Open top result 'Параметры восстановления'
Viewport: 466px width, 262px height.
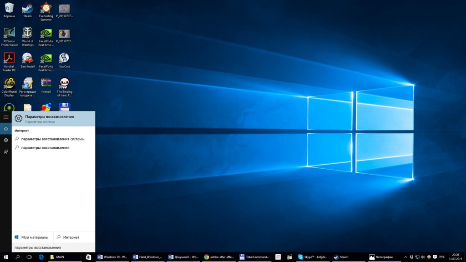[x=50, y=118]
